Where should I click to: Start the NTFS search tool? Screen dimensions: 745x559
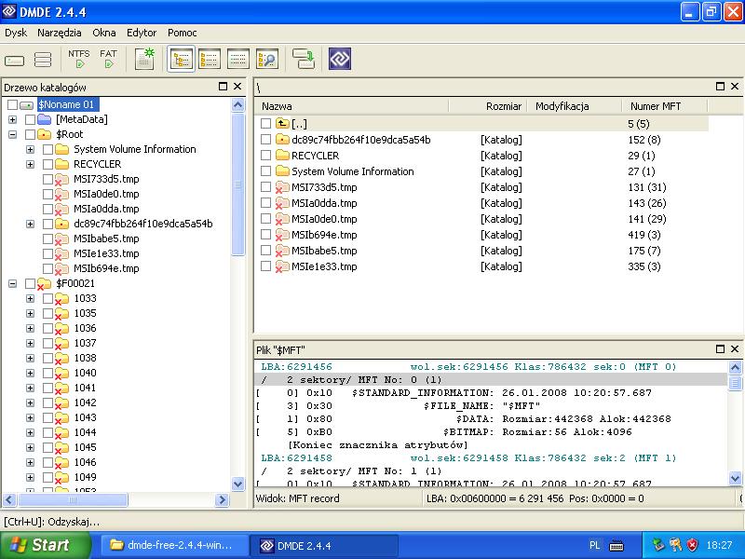tap(78, 59)
